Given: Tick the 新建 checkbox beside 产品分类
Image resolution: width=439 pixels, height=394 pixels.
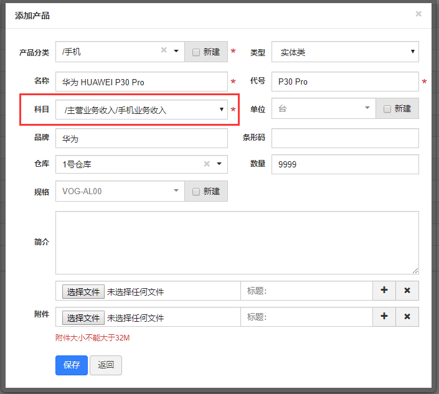Looking at the screenshot, I should pyautogui.click(x=196, y=52).
